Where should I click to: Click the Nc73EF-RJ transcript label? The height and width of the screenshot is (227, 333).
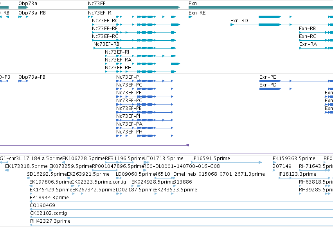pos(101,13)
